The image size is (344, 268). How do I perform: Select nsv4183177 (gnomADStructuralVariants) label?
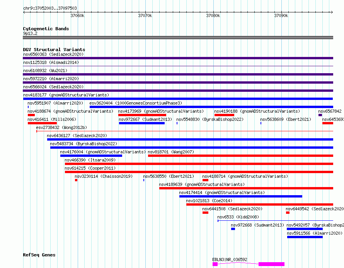click(66, 95)
